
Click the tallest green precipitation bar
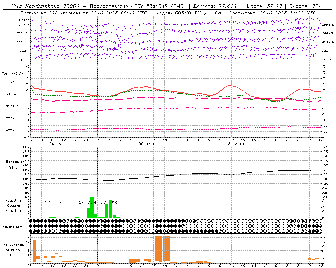(92, 207)
